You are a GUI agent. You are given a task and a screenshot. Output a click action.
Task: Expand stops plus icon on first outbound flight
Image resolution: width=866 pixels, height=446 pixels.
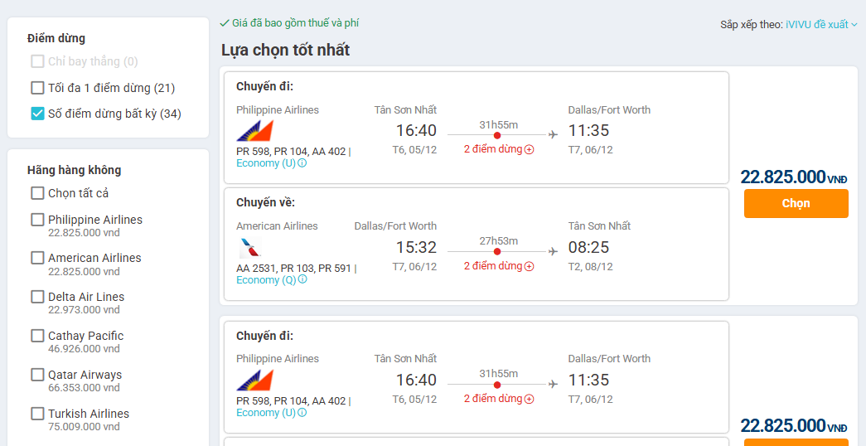pos(529,150)
